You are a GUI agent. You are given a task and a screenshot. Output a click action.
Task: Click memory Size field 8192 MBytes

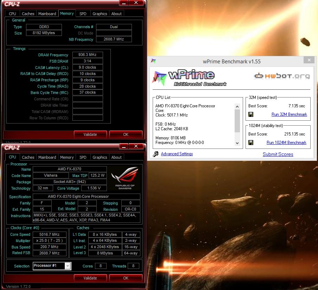[x=44, y=33]
